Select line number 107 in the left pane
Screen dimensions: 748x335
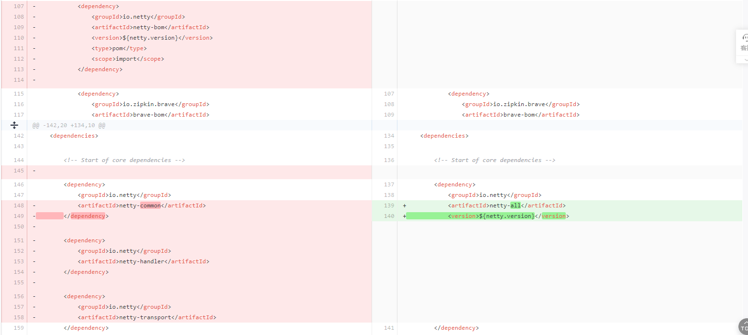[x=18, y=6]
